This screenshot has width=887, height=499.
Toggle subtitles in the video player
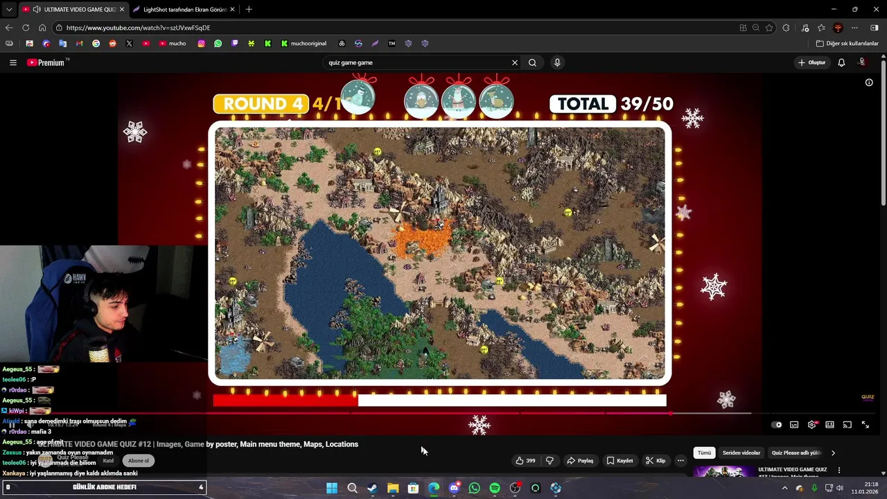pos(794,425)
